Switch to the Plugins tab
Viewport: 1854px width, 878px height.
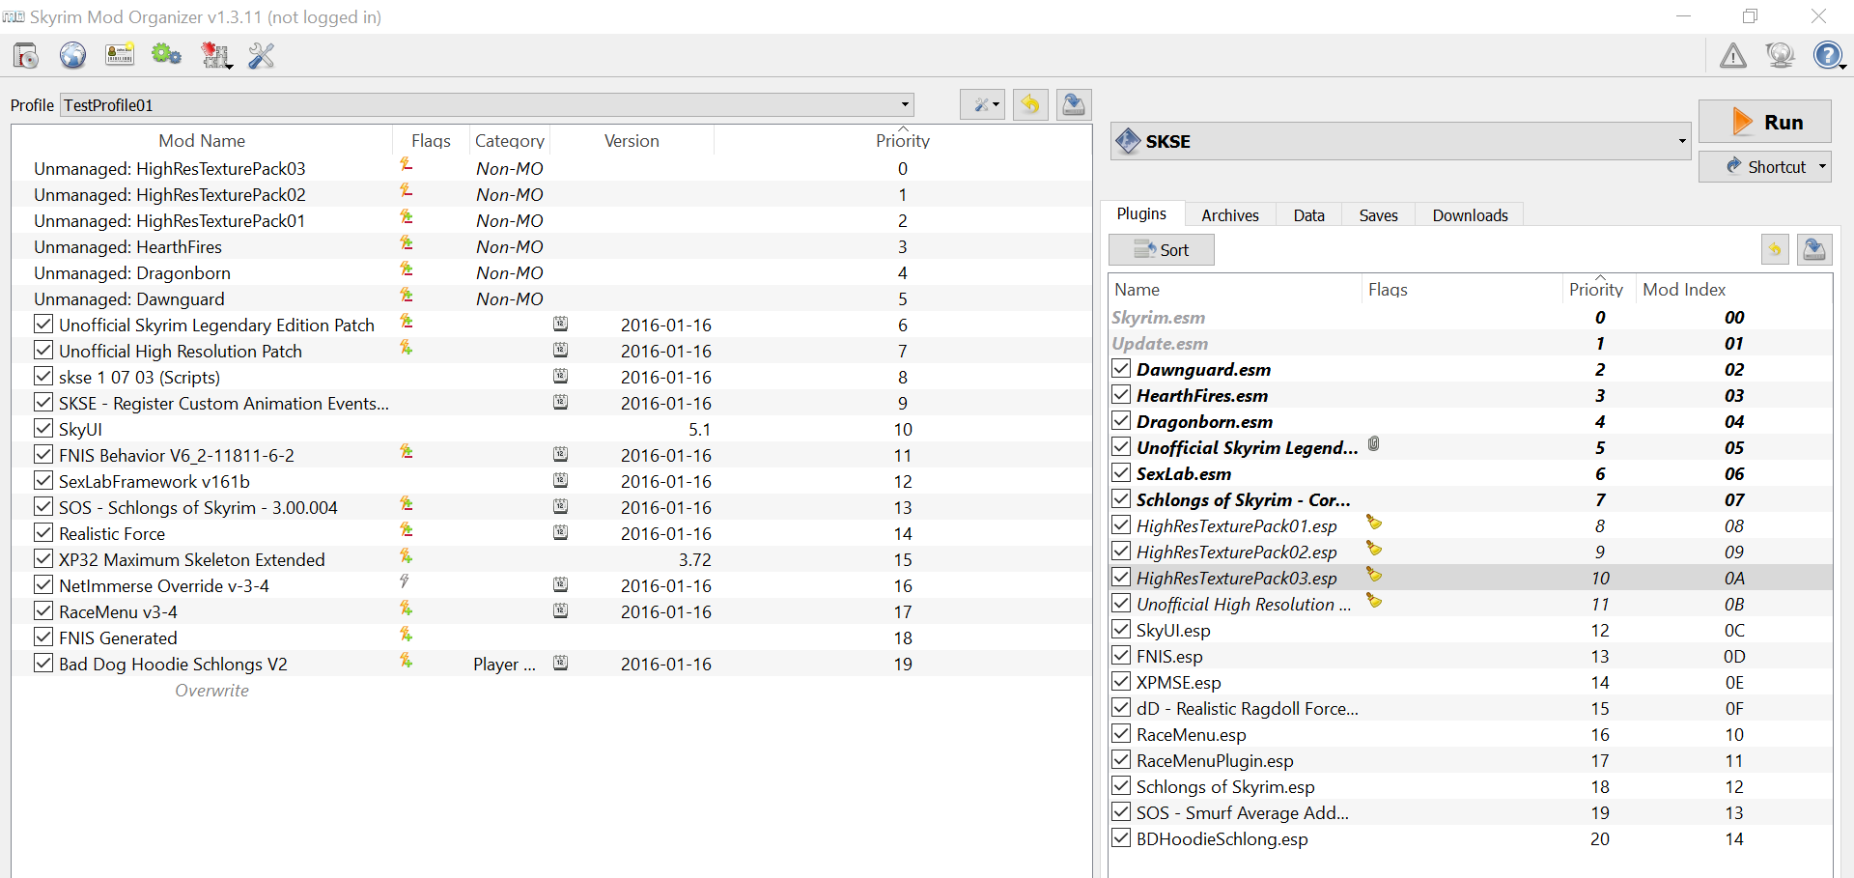(x=1141, y=214)
